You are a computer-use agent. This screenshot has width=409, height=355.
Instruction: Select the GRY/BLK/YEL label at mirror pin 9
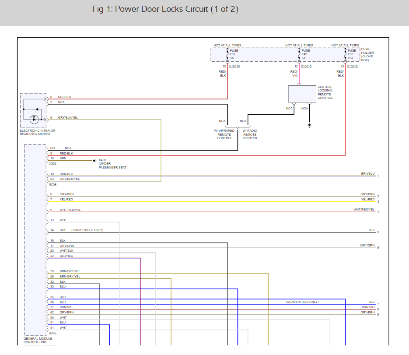(x=68, y=117)
